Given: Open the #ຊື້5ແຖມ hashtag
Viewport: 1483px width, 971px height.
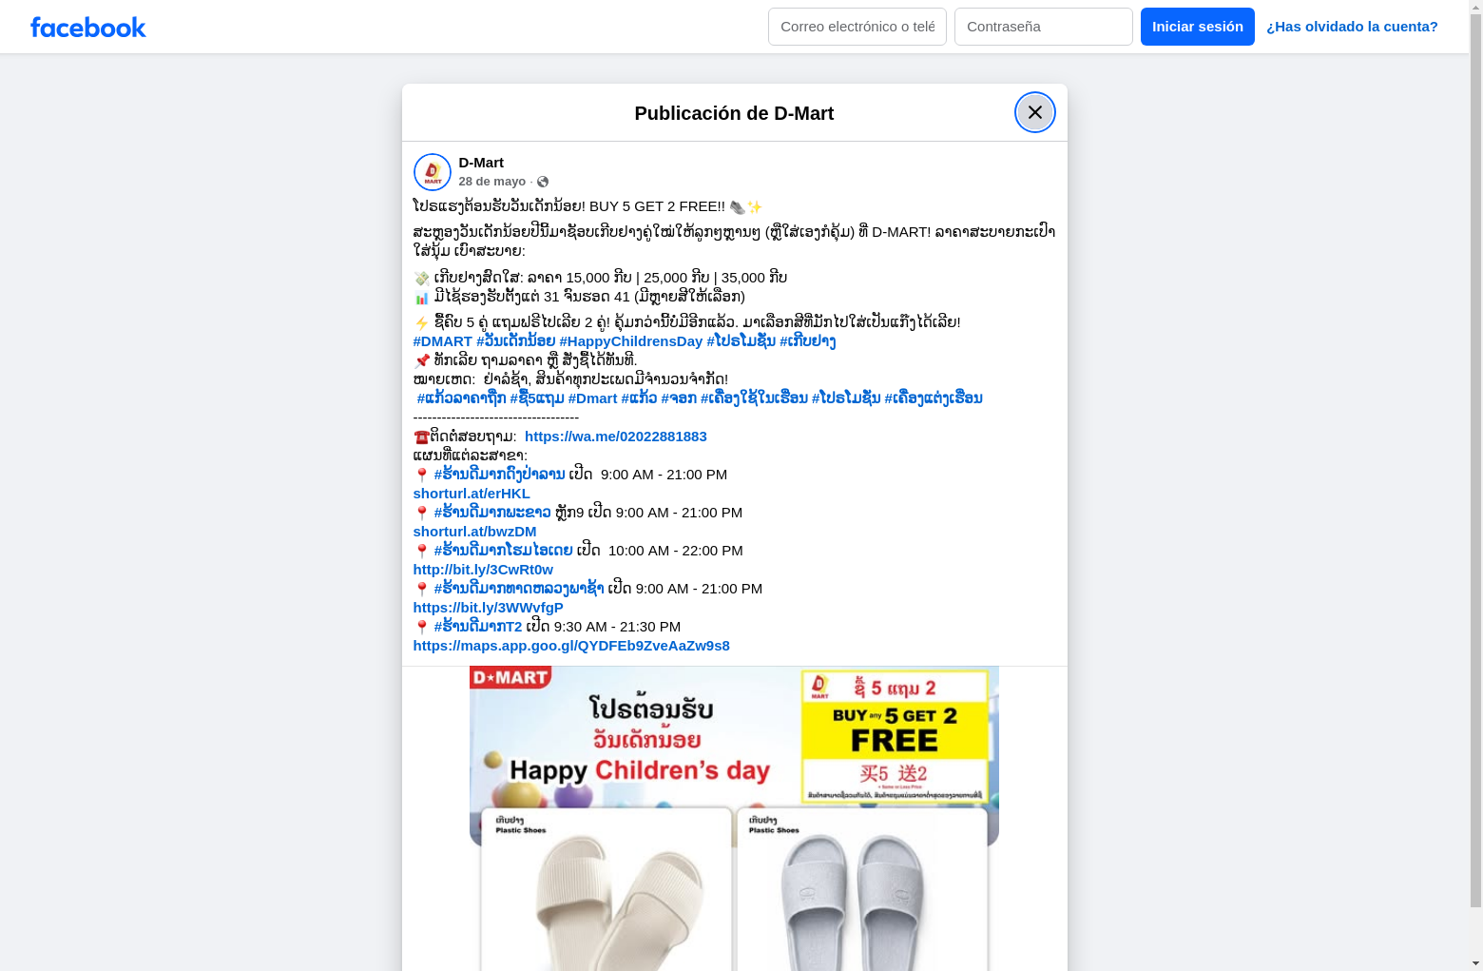Looking at the screenshot, I should tap(537, 398).
